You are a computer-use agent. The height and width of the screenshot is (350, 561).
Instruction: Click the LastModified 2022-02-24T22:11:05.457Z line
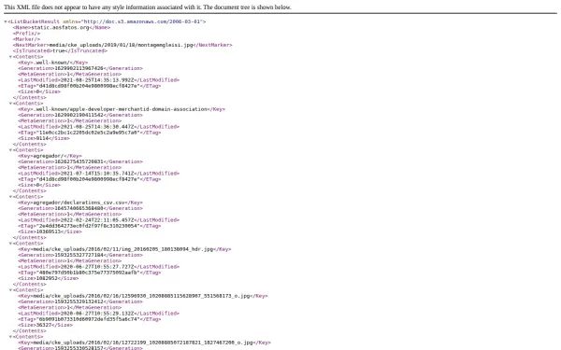tap(99, 220)
